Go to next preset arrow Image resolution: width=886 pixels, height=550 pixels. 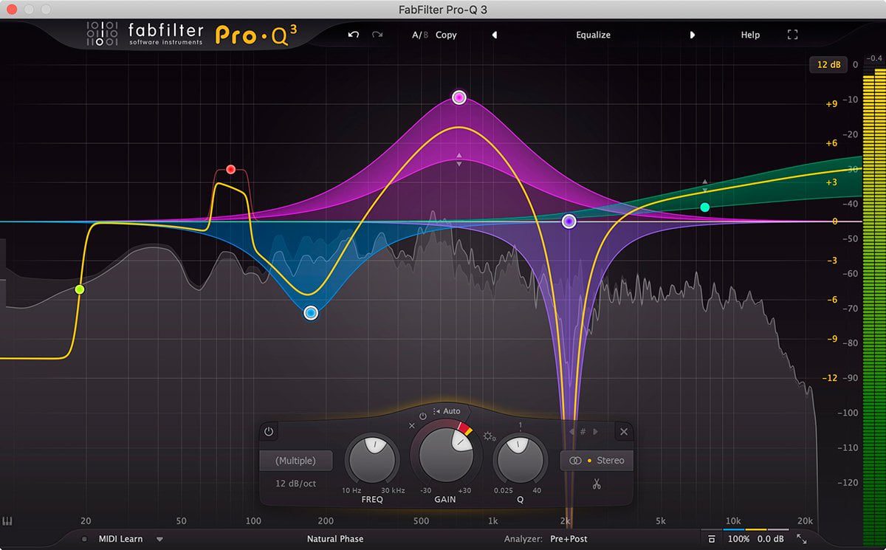point(692,35)
